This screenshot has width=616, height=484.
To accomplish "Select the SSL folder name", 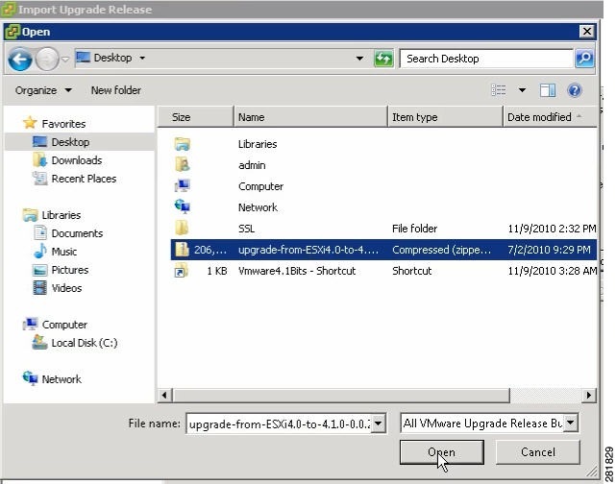I will pyautogui.click(x=246, y=229).
